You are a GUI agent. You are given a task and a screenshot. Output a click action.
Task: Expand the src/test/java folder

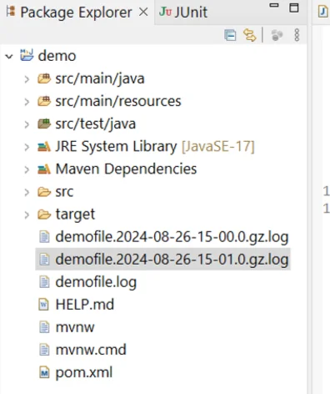click(x=27, y=124)
